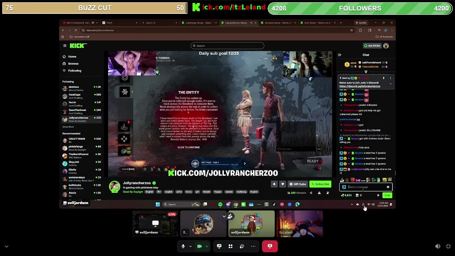Subscribe to Jollyrancherzoo
Image resolution: width=455 pixels, height=256 pixels.
click(320, 184)
